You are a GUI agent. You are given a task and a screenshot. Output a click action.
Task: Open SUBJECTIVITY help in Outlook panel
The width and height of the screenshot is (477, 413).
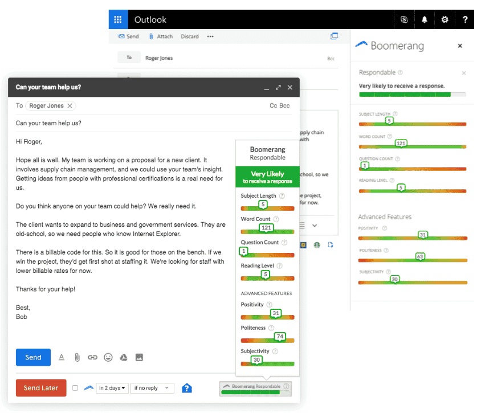[x=388, y=272]
